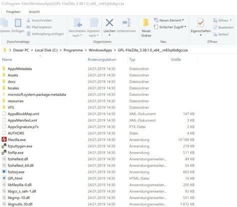
Task: Click the Einfügen clipboard icon
Action: tap(18, 23)
